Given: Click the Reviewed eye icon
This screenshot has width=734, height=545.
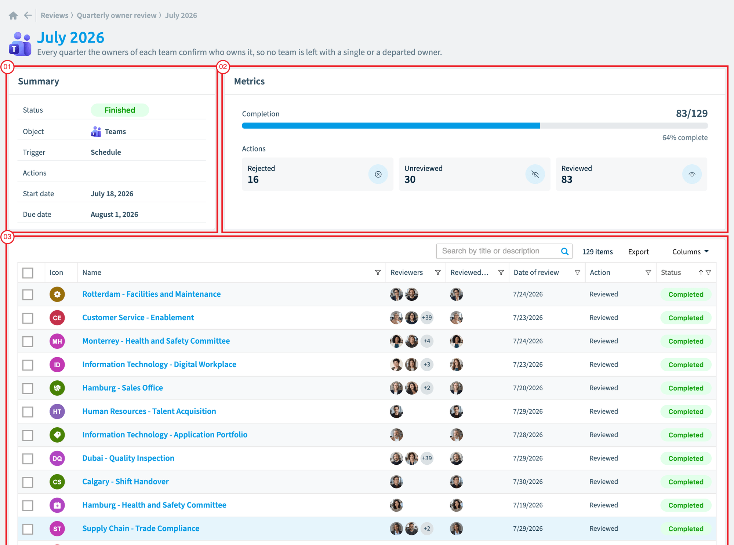Looking at the screenshot, I should click(692, 174).
